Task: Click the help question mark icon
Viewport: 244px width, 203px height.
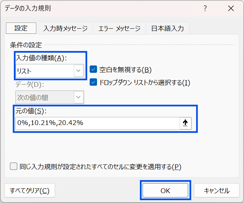Action: tap(205, 9)
